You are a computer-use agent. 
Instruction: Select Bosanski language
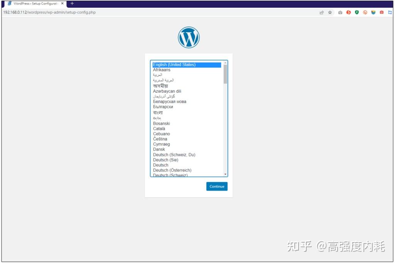[187, 124]
